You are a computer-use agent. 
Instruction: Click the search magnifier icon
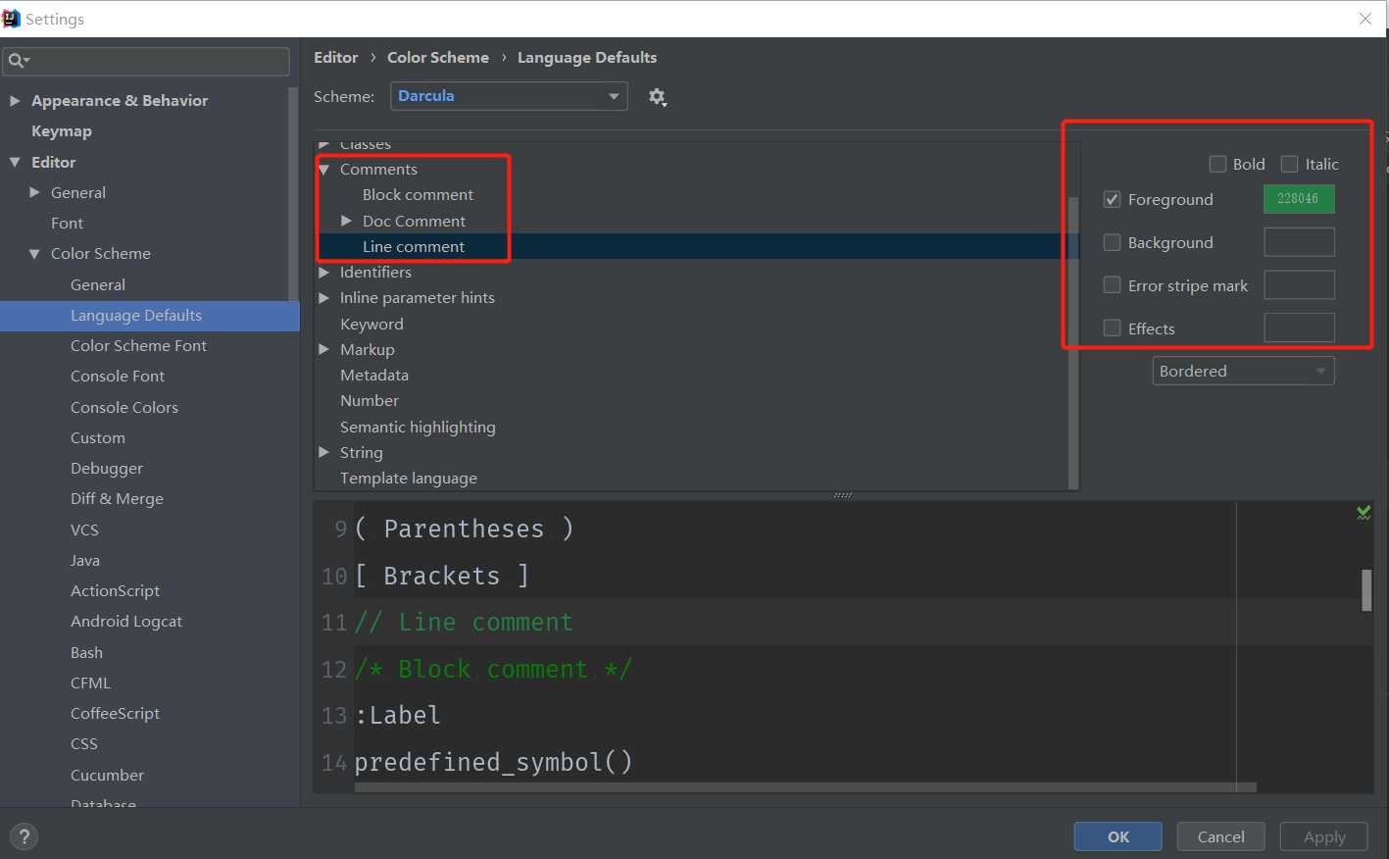pos(18,61)
